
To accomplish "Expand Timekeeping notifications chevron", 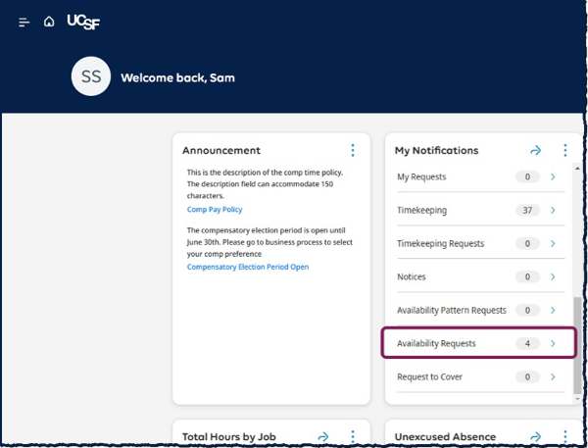I will [553, 210].
